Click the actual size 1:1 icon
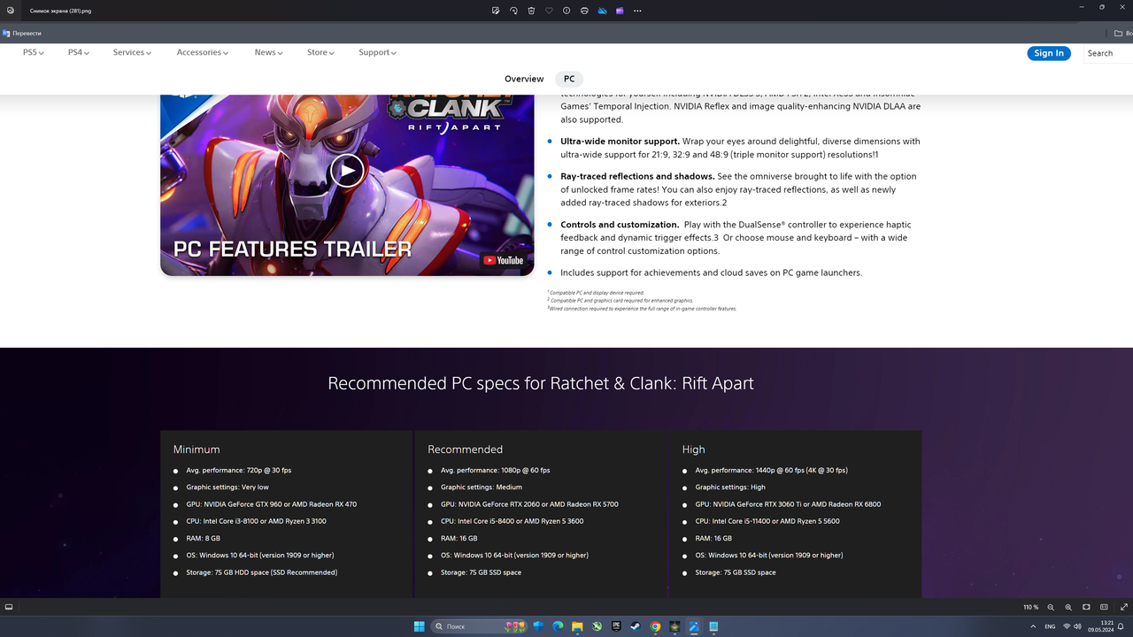This screenshot has height=637, width=1133. tap(1104, 608)
